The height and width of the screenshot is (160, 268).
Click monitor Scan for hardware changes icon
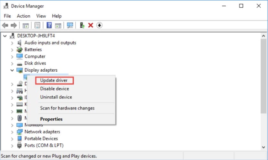[x=70, y=26]
